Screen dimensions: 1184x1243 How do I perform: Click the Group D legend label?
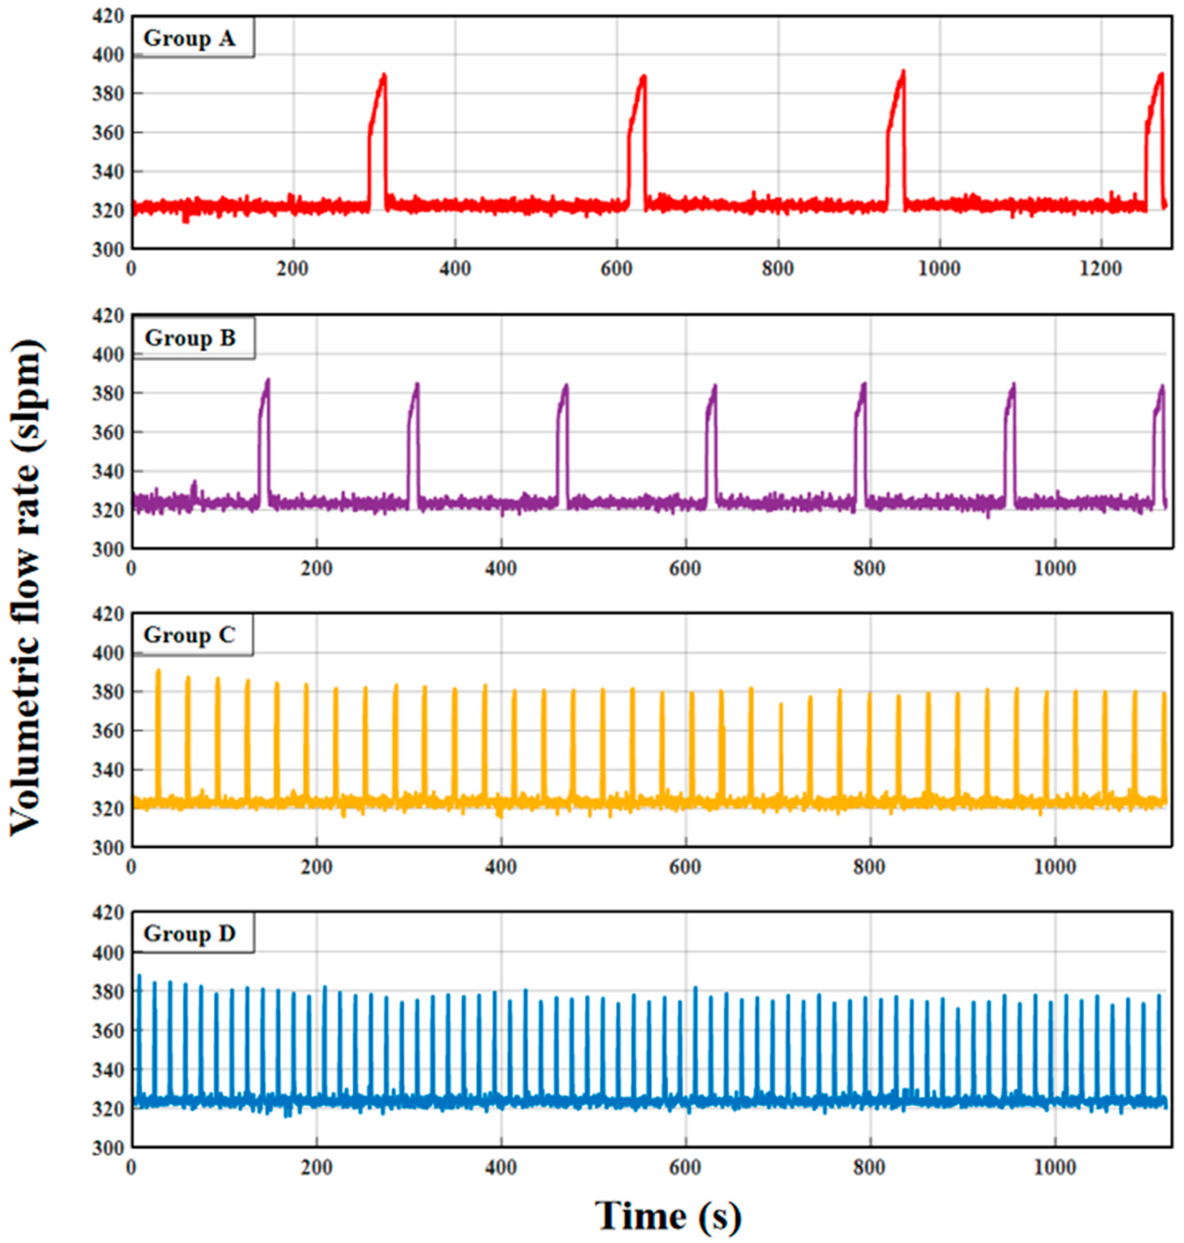189,934
